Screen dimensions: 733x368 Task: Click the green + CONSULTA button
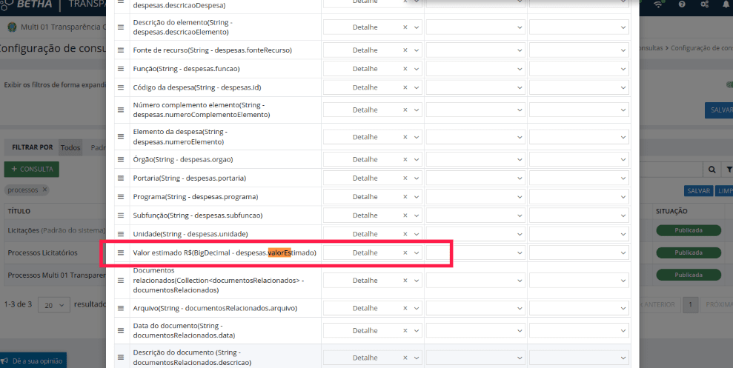point(32,169)
